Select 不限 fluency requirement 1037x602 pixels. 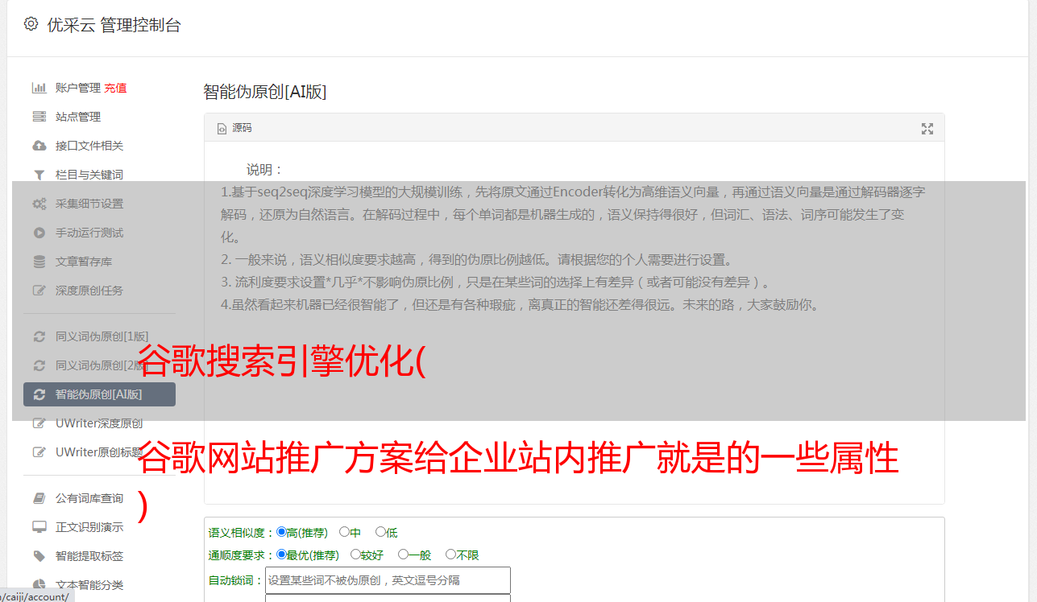point(450,555)
